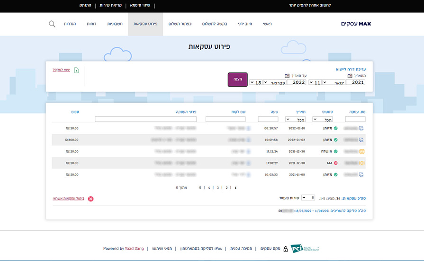Click the התנתק logout link
The width and height of the screenshot is (424, 261).
pos(86,5)
